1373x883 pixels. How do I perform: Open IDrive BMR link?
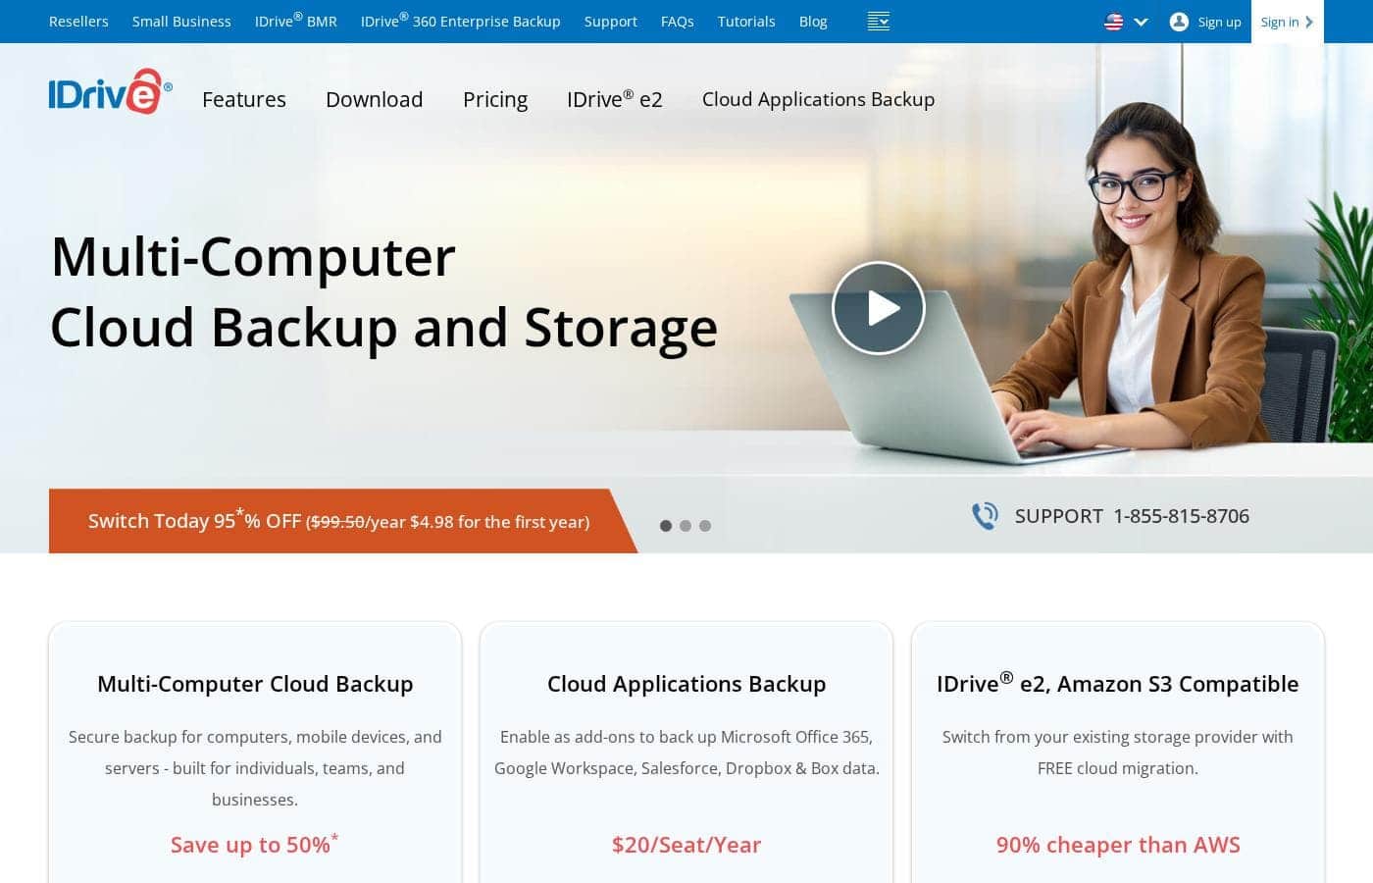tap(295, 21)
